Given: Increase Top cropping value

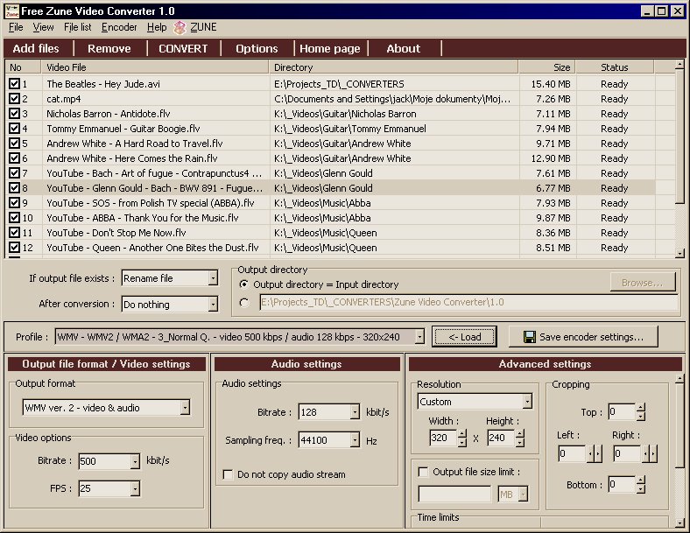Looking at the screenshot, I should point(641,407).
